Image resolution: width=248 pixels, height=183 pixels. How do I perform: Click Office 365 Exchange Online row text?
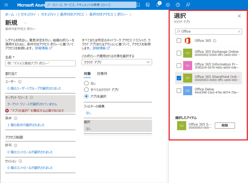(217, 53)
